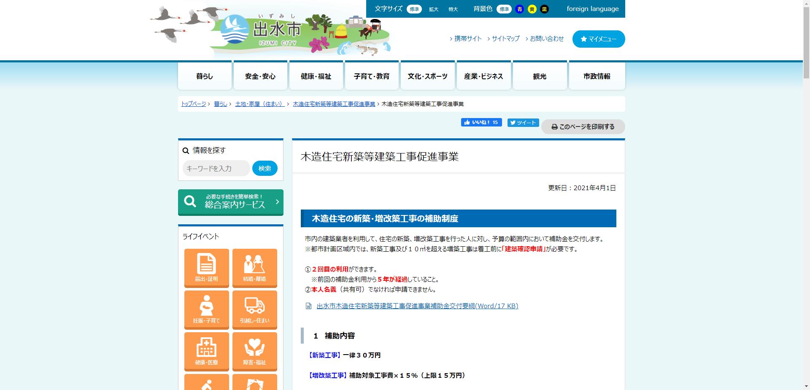Select the 障害・福祉 icon
This screenshot has height=390, width=810.
255,351
